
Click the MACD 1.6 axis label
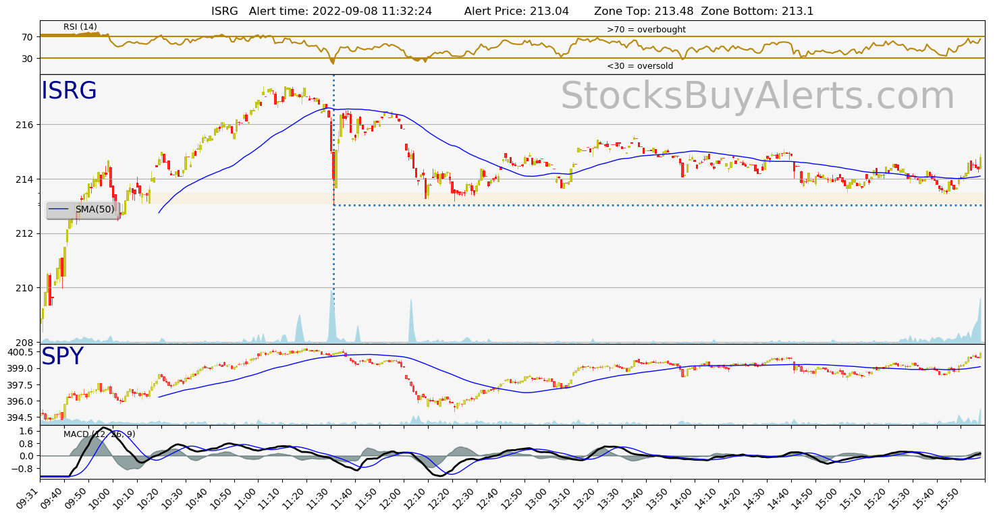point(27,431)
